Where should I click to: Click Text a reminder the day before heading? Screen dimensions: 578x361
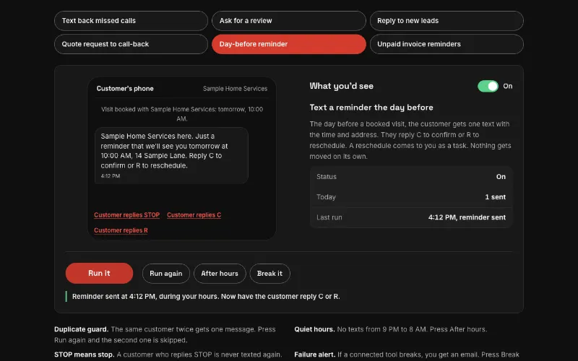pyautogui.click(x=371, y=108)
